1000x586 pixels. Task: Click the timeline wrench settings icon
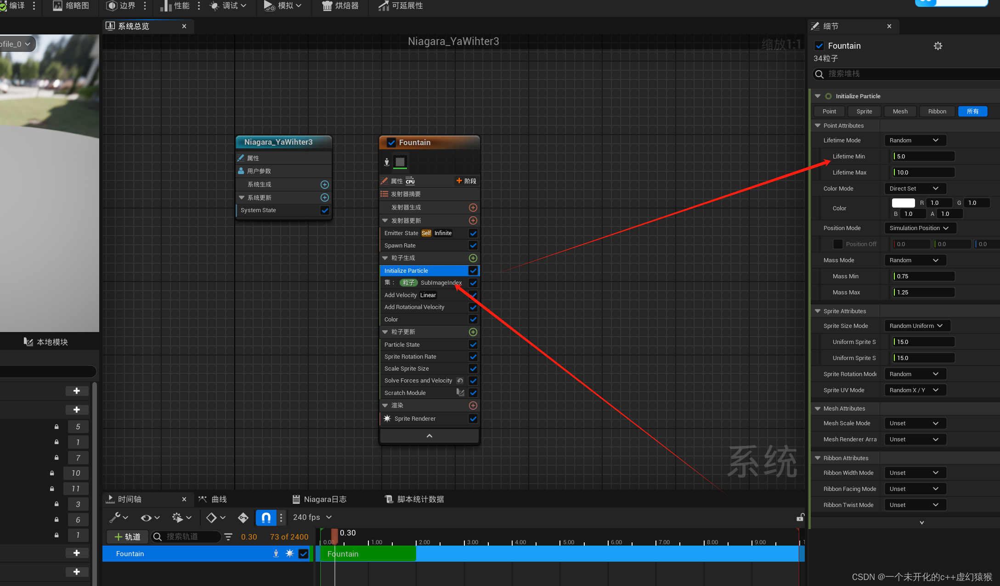pos(115,518)
